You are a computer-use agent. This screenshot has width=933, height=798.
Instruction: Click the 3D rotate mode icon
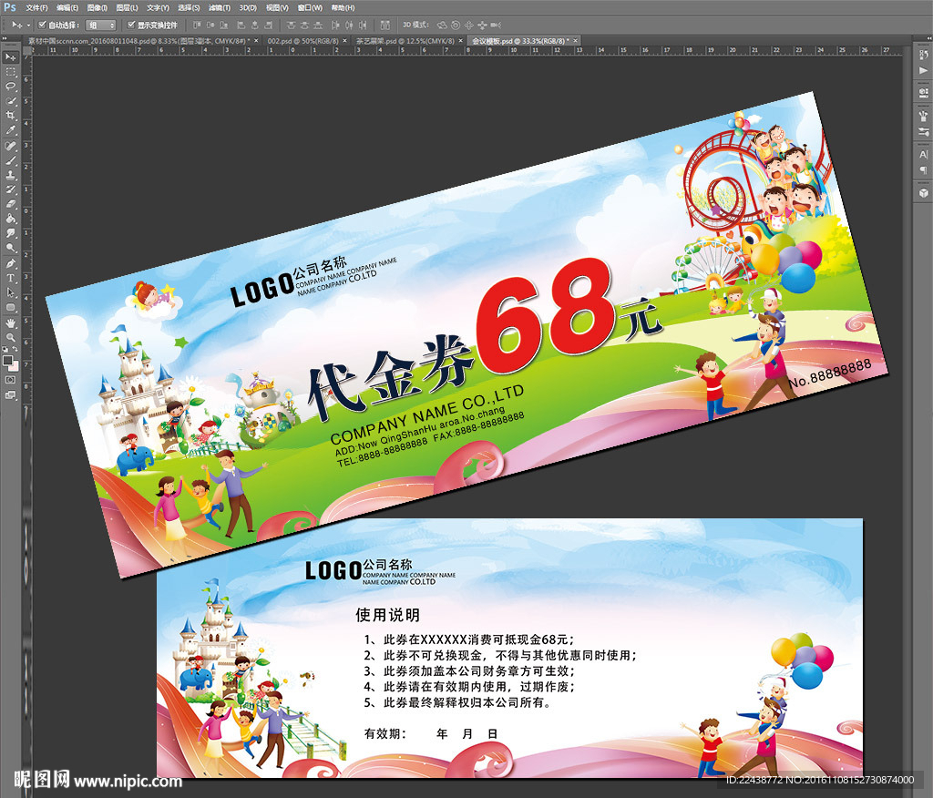442,25
